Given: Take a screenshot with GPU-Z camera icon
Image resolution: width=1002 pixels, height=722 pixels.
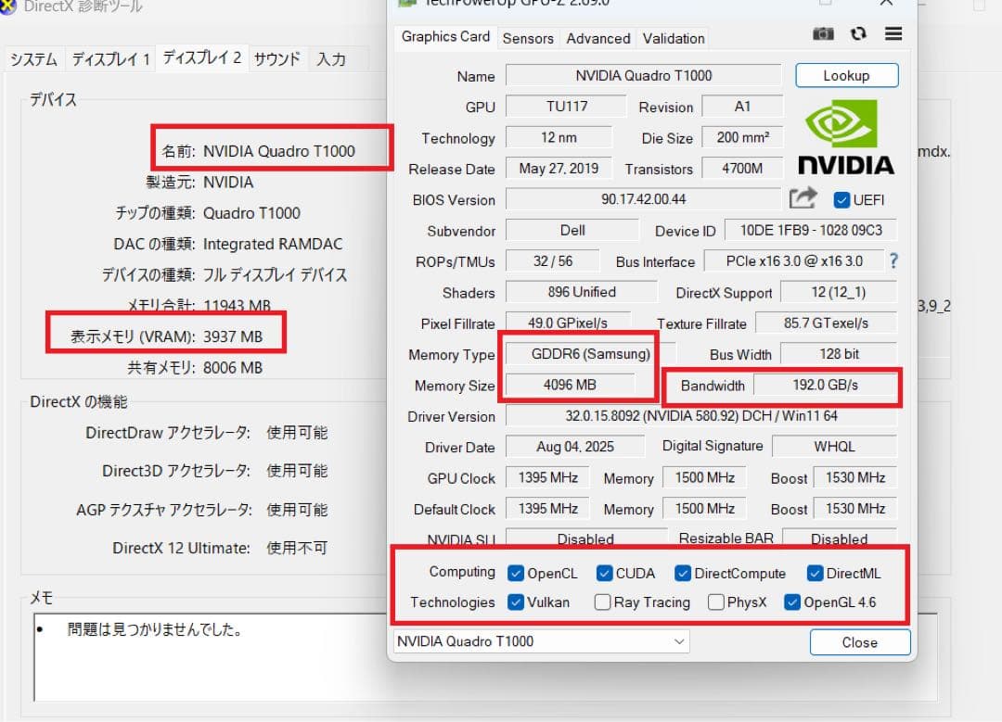Looking at the screenshot, I should 823,34.
